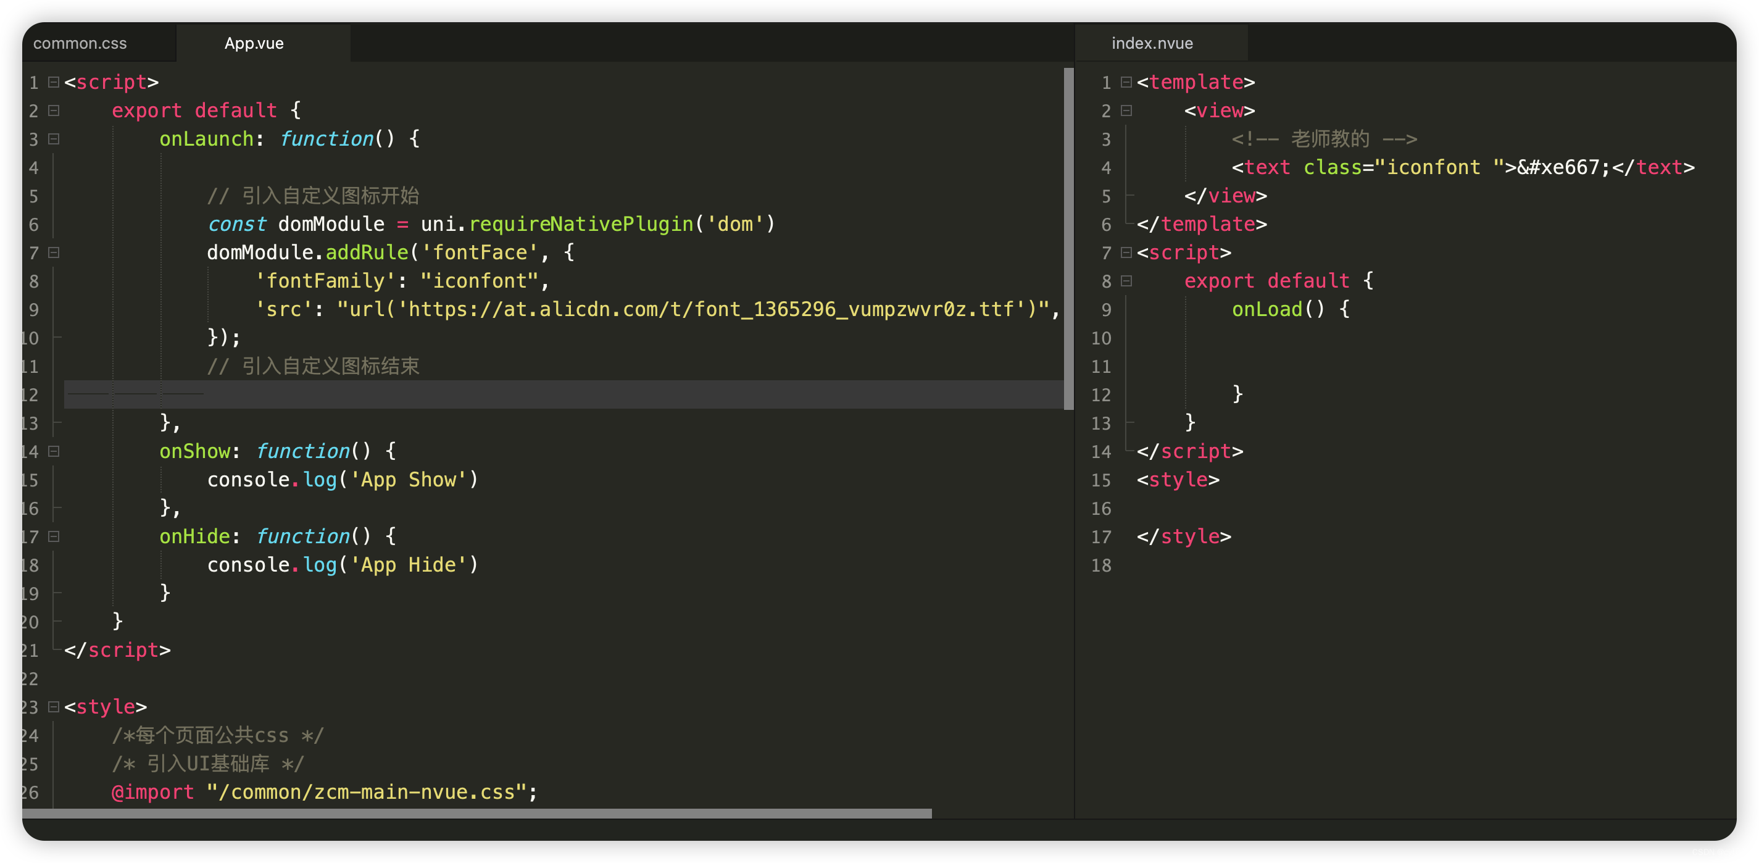Viewport: 1759px width, 863px height.
Task: Click line number 9 in index.nvue gutter
Action: (x=1105, y=310)
